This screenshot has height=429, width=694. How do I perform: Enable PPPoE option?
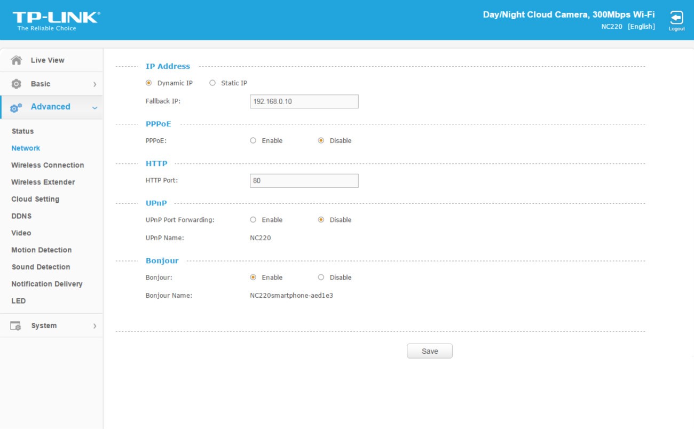(253, 141)
